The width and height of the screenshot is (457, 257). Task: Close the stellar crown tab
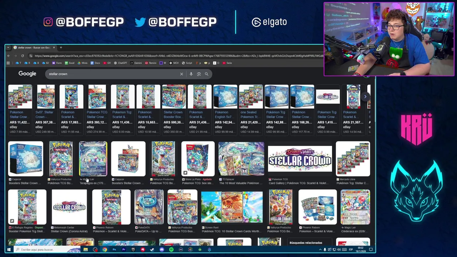[x=54, y=47]
